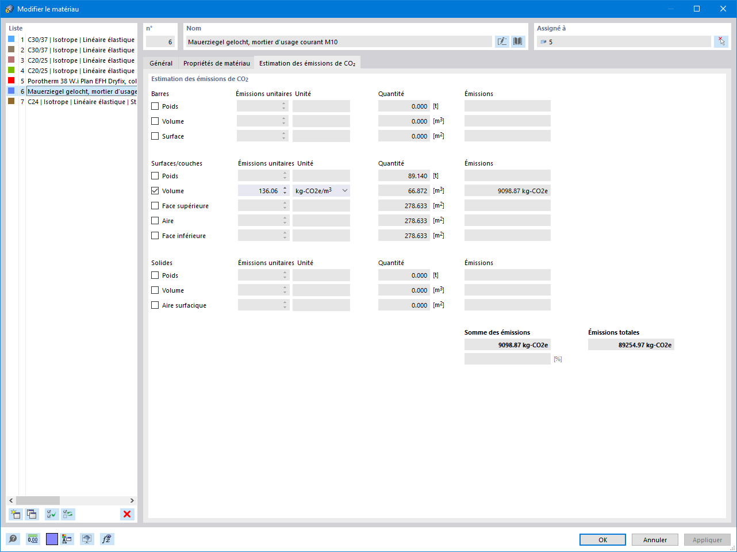
Task: Click the 66.872 volume quantity value
Action: [404, 191]
